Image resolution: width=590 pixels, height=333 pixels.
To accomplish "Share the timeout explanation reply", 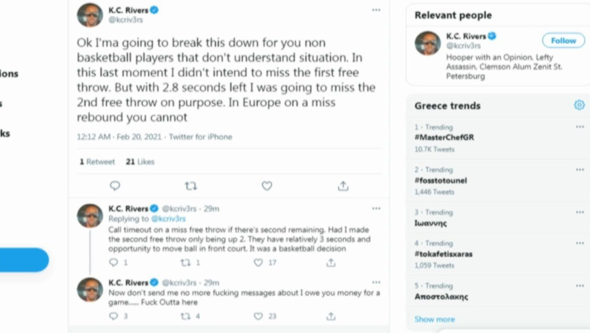I will click(331, 263).
